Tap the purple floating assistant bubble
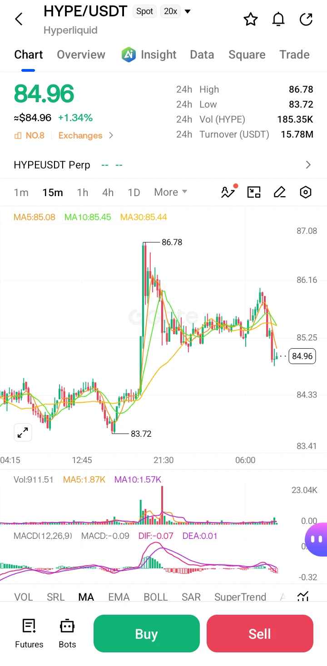 pyautogui.click(x=317, y=539)
